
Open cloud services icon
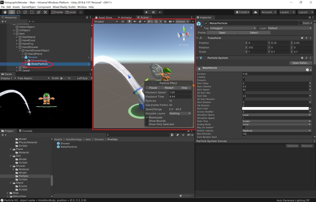(x=255, y=12)
